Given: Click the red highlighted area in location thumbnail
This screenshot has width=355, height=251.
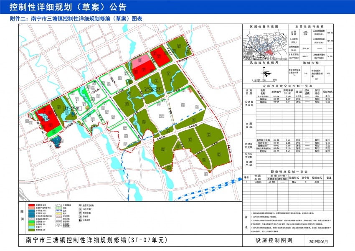Looking at the screenshot, I should pos(269,53).
